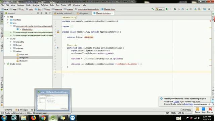Expand the layout folder

pos(11,45)
